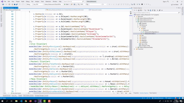The image size is (184, 103).
Task: Select the Mappings folder in Solution Explorer
Action: [x=144, y=41]
